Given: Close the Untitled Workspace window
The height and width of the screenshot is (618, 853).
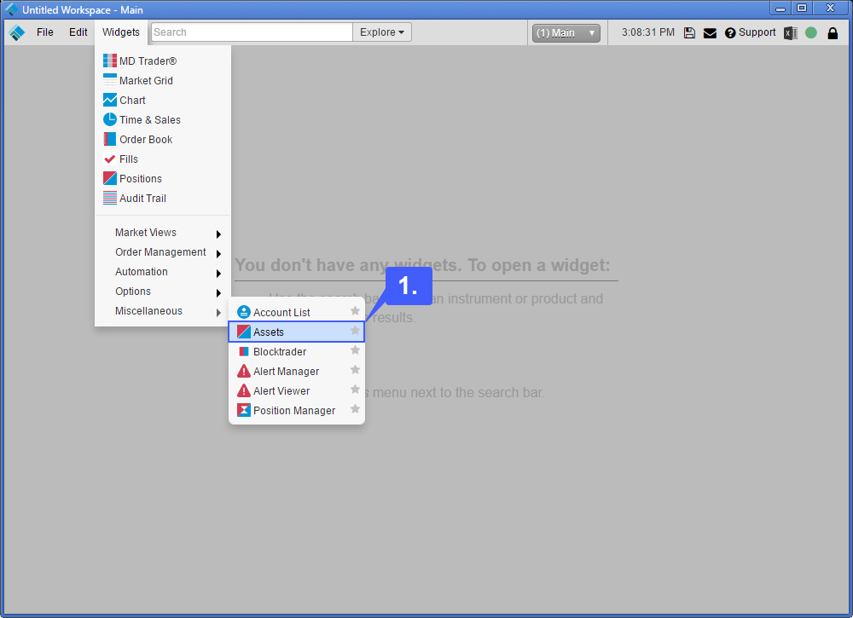Looking at the screenshot, I should click(831, 9).
